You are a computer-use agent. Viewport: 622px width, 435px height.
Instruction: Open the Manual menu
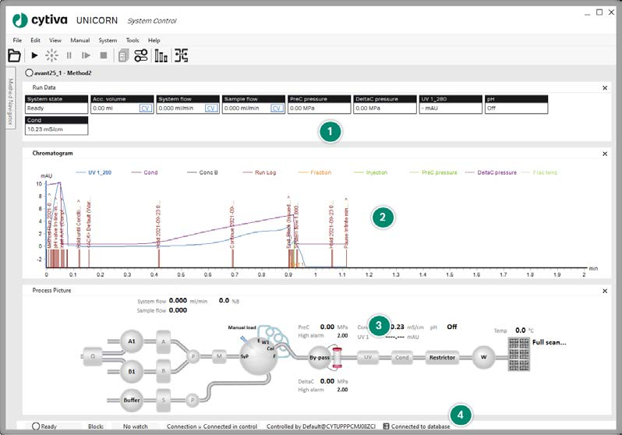[80, 40]
